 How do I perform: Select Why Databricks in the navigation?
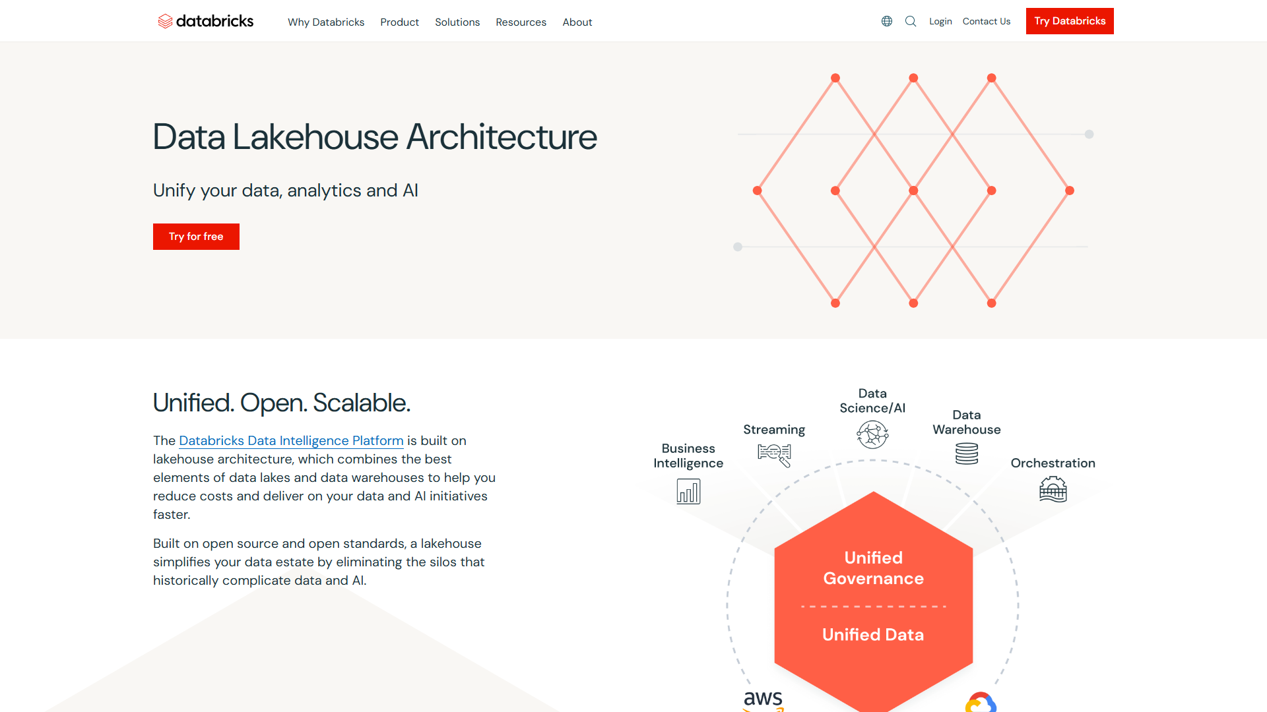click(x=326, y=22)
